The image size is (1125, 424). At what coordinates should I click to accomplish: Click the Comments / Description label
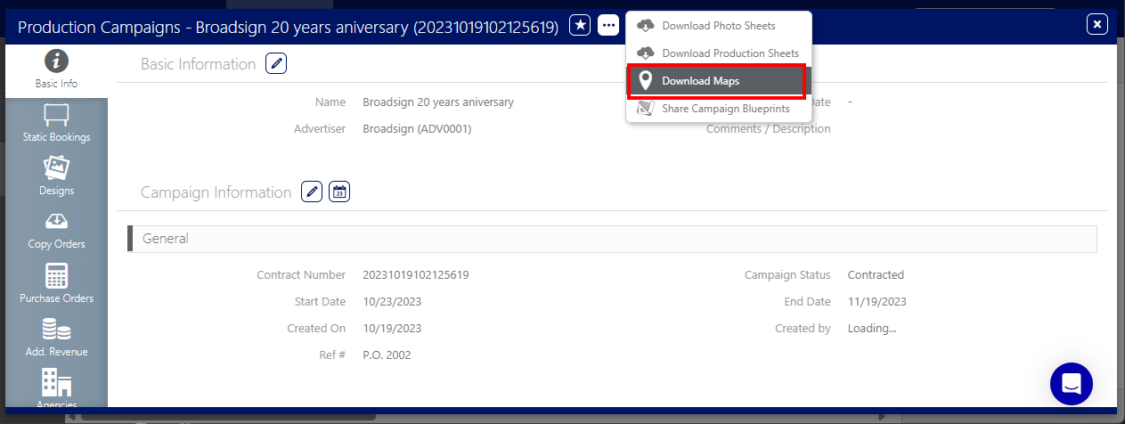[x=769, y=128]
